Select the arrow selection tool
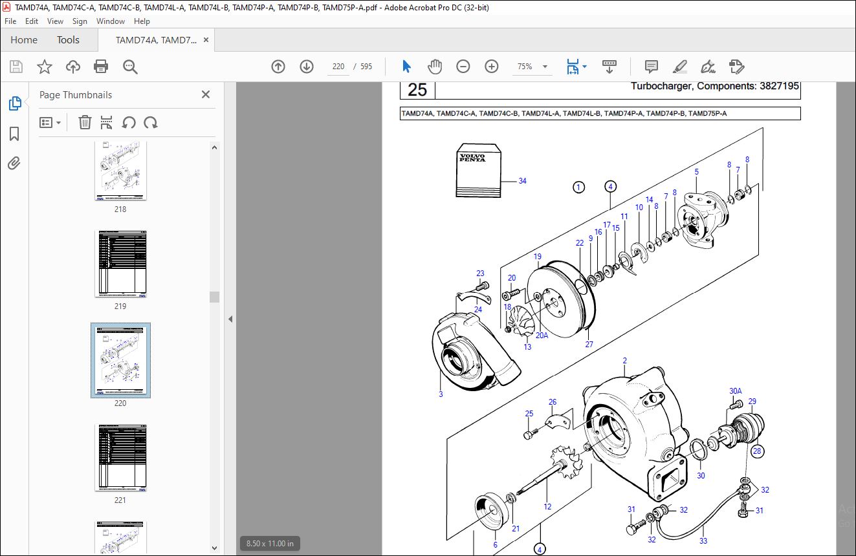 click(x=406, y=67)
